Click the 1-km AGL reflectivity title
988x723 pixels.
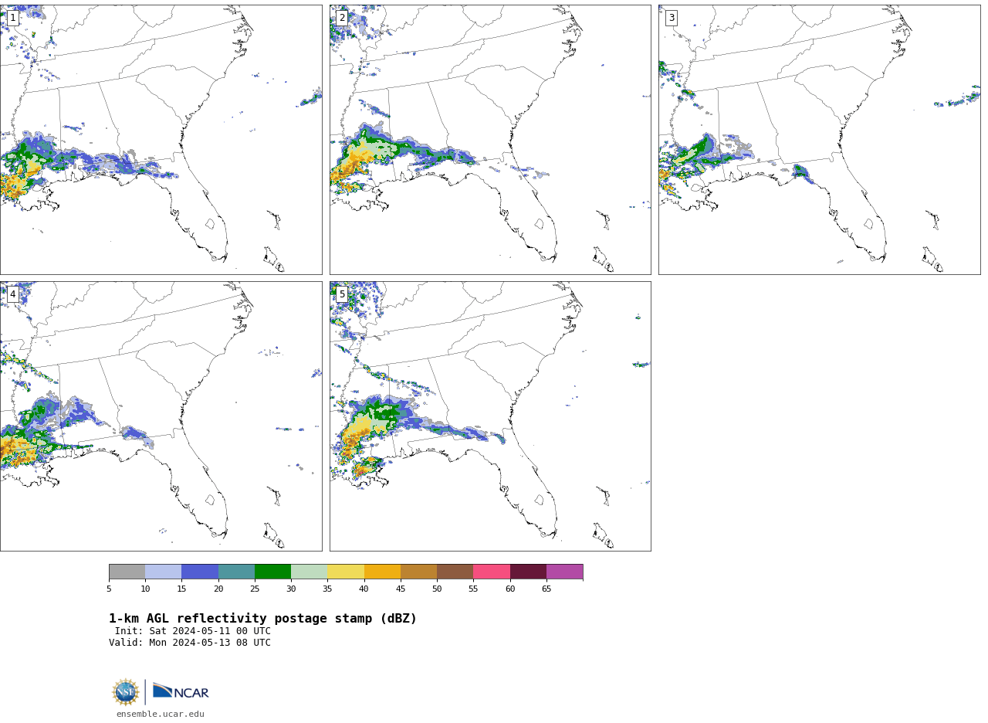tap(262, 619)
